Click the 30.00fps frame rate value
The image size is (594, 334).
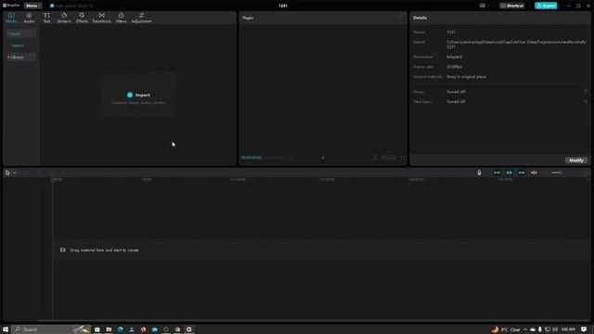coord(454,67)
